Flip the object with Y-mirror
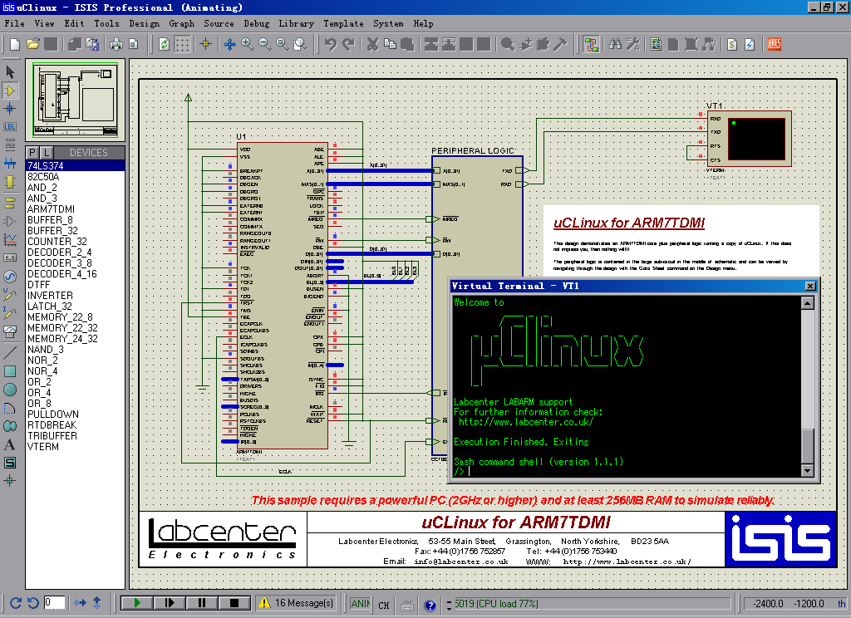 click(97, 603)
